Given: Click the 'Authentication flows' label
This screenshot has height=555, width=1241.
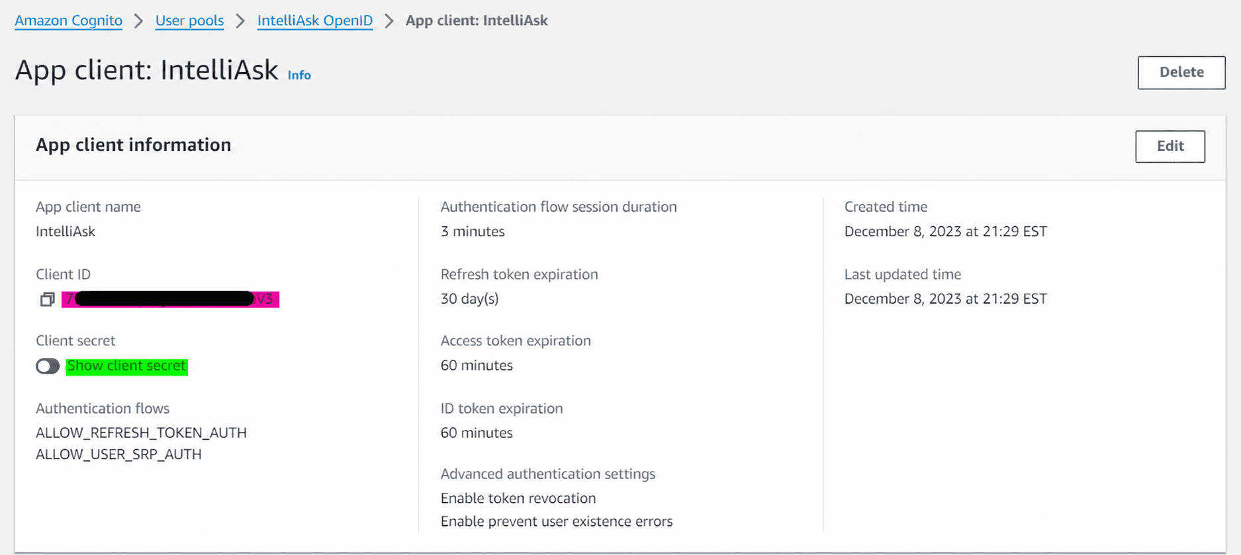Looking at the screenshot, I should pos(103,409).
